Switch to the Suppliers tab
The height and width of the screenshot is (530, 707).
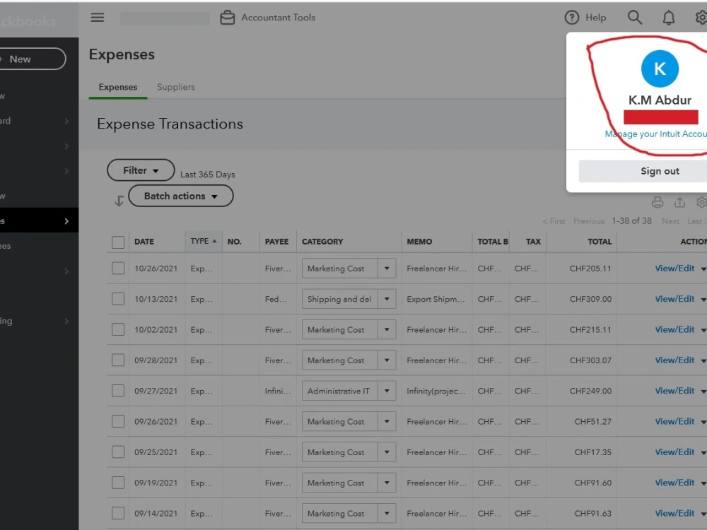176,87
